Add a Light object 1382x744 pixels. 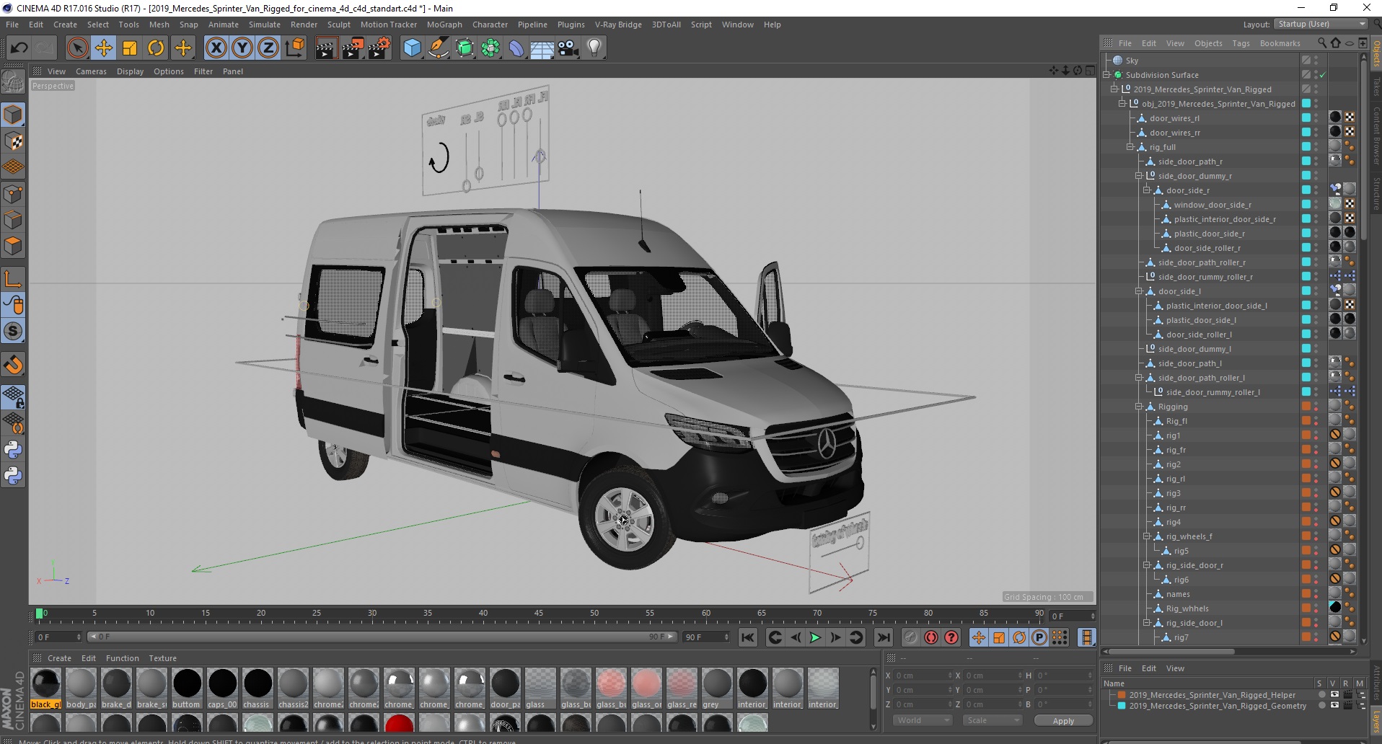594,48
